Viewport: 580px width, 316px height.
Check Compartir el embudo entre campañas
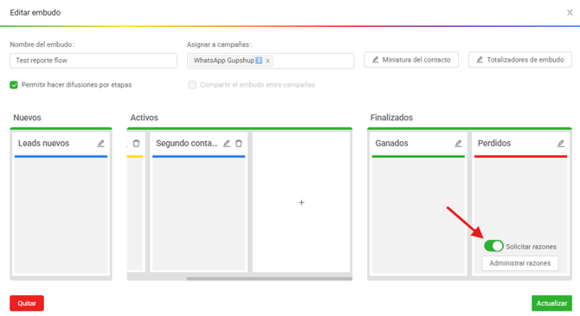[192, 85]
